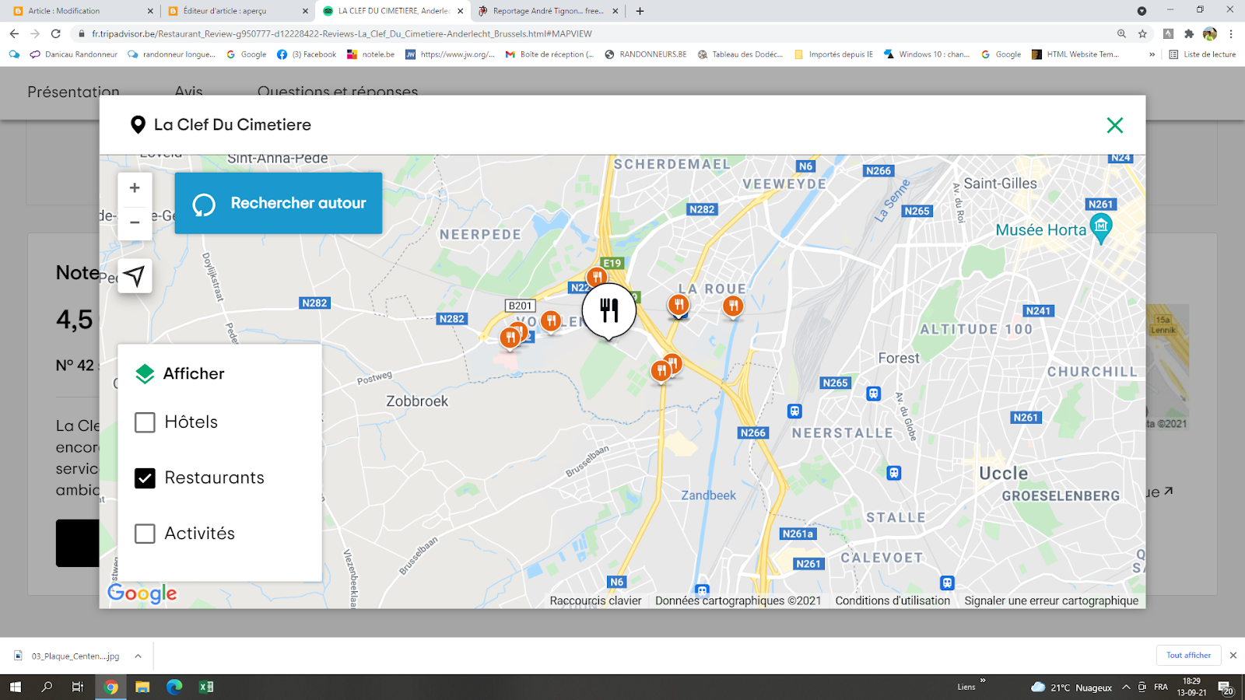
Task: Zoom in on the map with plus button
Action: [x=135, y=188]
